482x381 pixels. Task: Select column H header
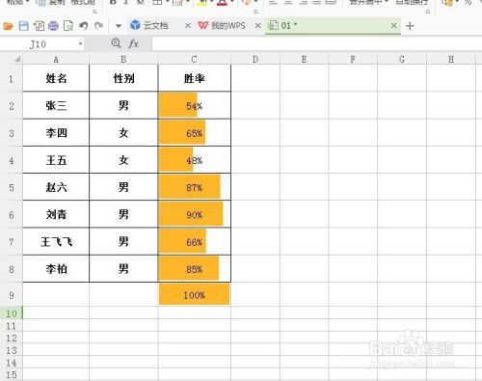(451, 60)
